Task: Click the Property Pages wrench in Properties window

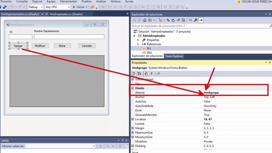Action: 158,74
